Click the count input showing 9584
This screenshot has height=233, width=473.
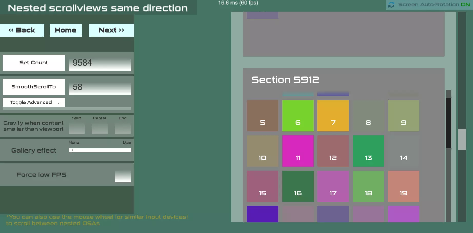(x=99, y=63)
